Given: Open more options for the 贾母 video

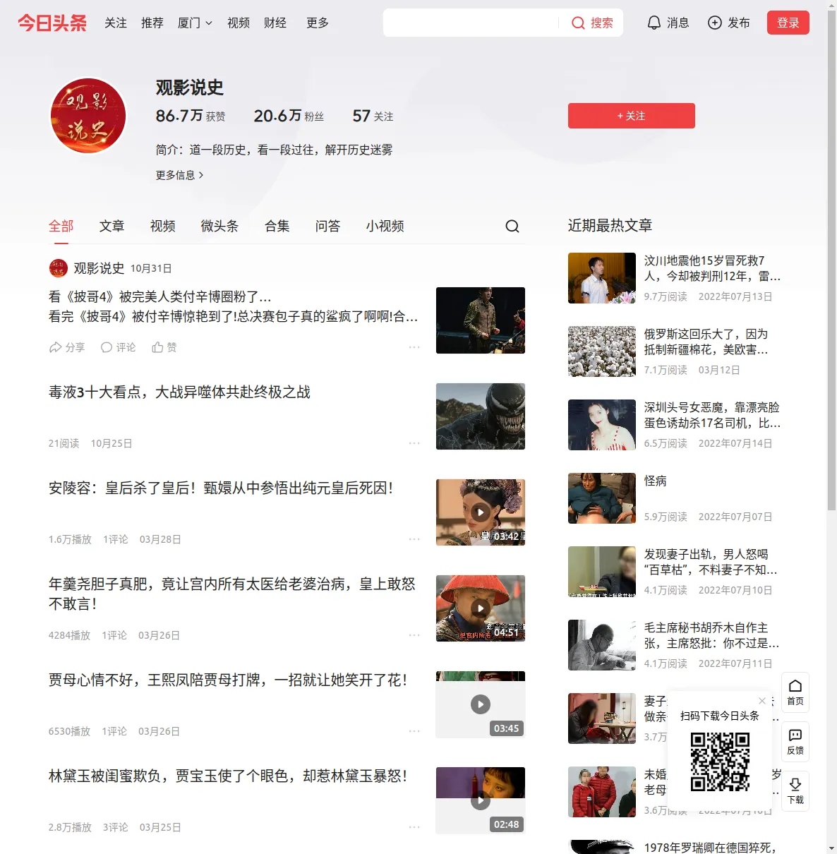Looking at the screenshot, I should tap(414, 731).
